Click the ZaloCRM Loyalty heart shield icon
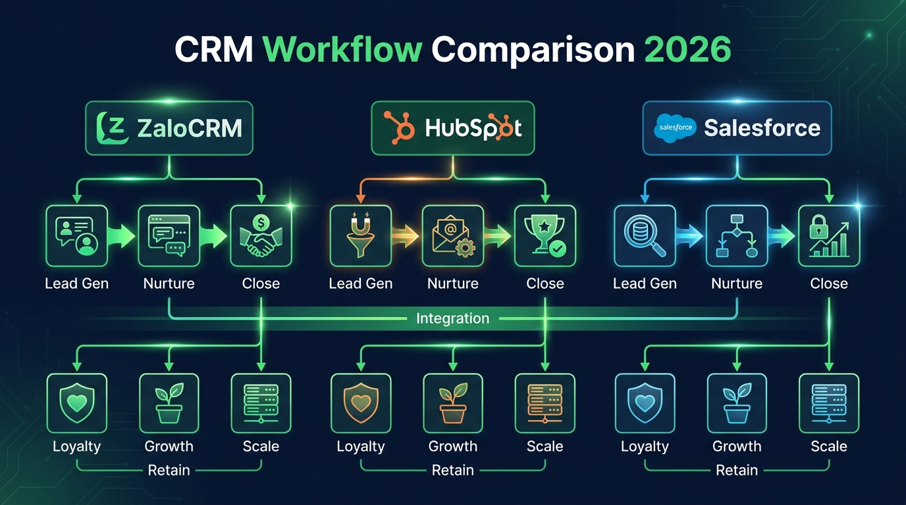Viewport: 906px width, 505px height. [x=76, y=403]
